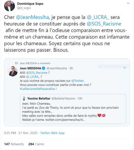Follow the twitter.com/jeanmessiha/st… link

tap(65, 120)
